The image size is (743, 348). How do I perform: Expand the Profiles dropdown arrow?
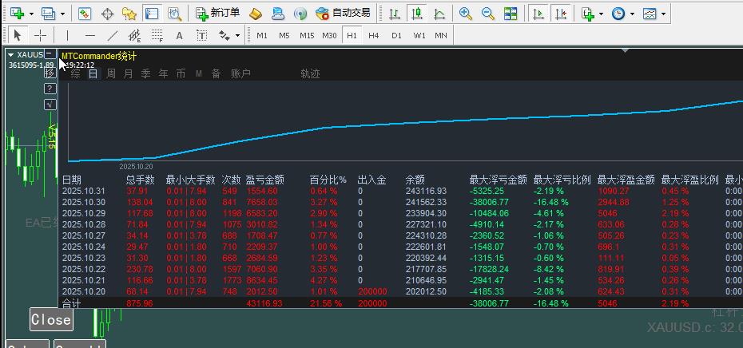click(62, 14)
